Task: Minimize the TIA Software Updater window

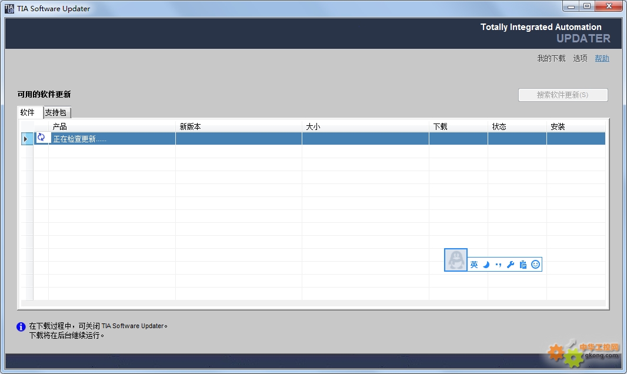Action: pyautogui.click(x=571, y=6)
